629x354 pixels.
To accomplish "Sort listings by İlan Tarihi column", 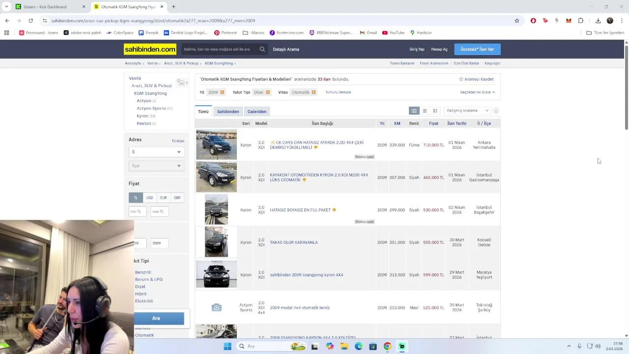I will [457, 123].
